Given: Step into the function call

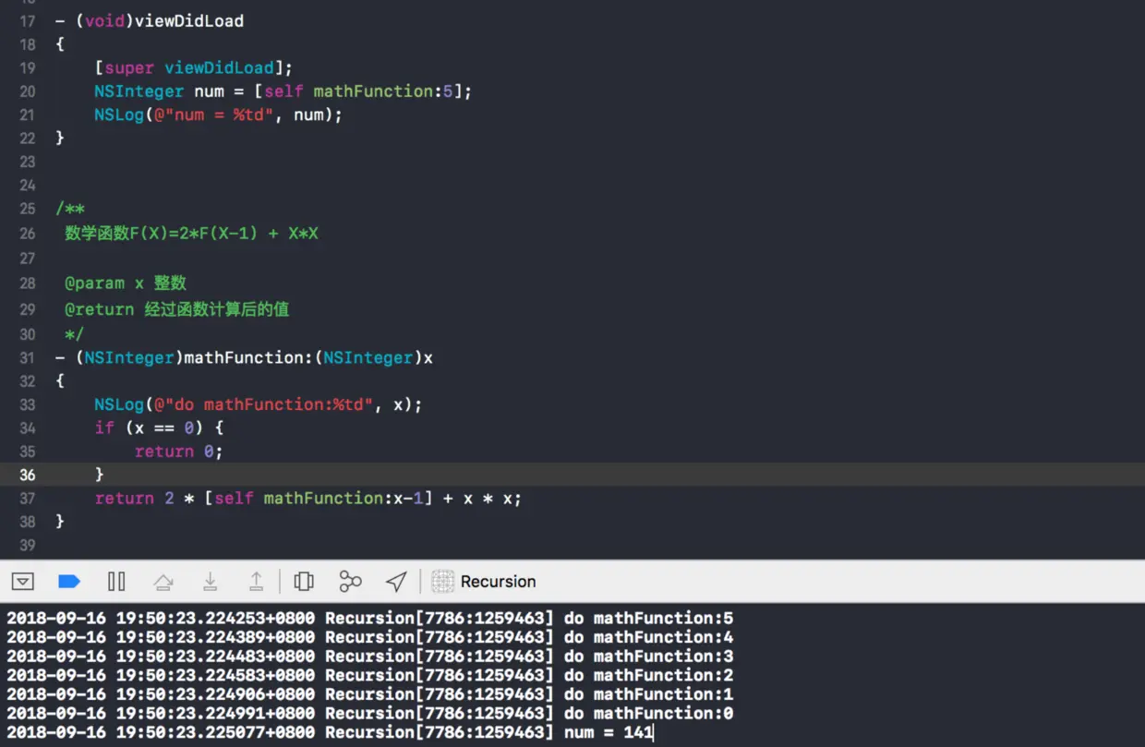Looking at the screenshot, I should (211, 582).
